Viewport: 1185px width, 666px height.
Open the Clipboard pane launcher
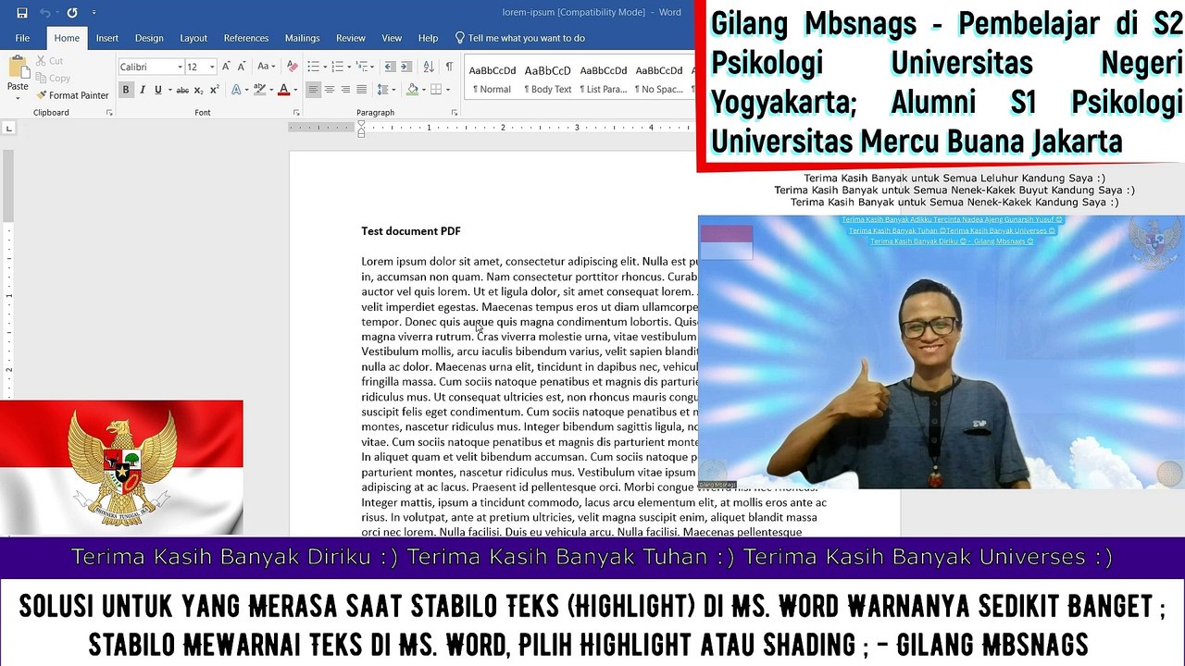pyautogui.click(x=109, y=113)
